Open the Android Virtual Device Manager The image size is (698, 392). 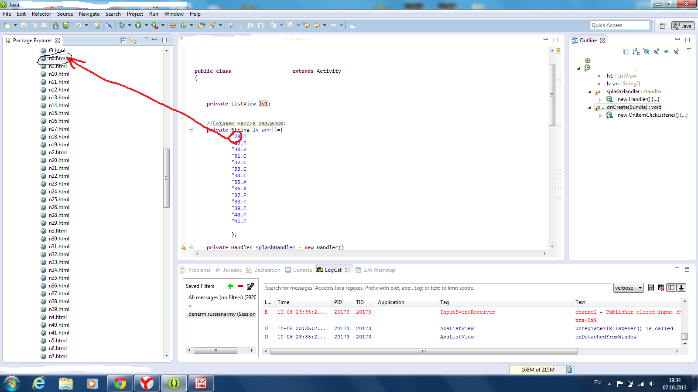(x=66, y=26)
